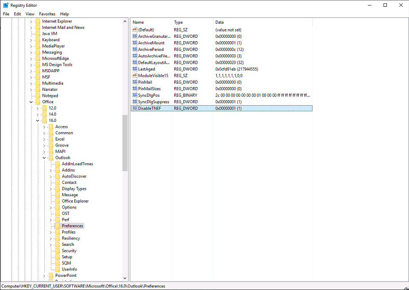Expand the Internet Explorer key
This screenshot has width=409, height=290.
pyautogui.click(x=31, y=21)
